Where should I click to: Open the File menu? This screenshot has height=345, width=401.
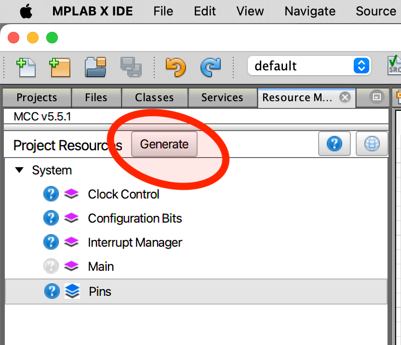[163, 11]
